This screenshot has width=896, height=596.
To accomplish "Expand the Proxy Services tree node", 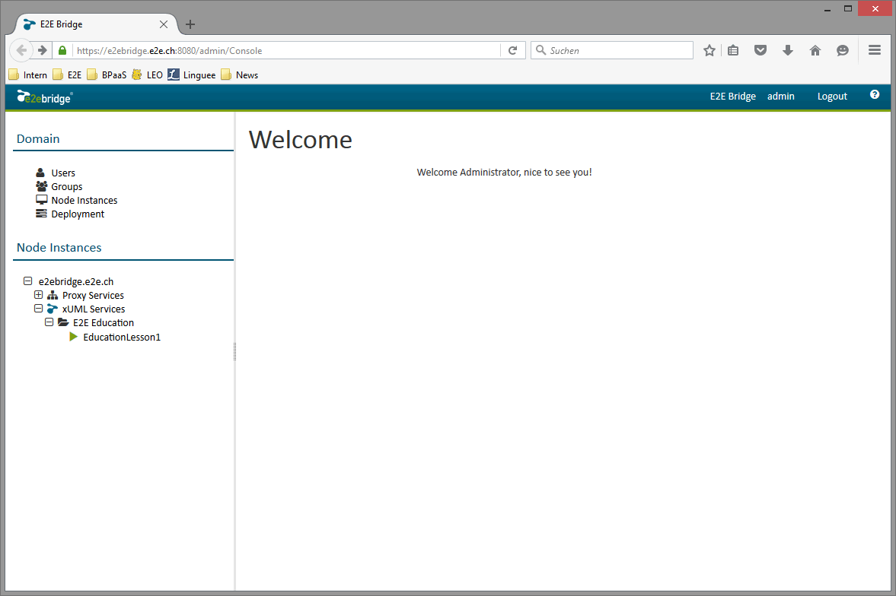I will 39,295.
